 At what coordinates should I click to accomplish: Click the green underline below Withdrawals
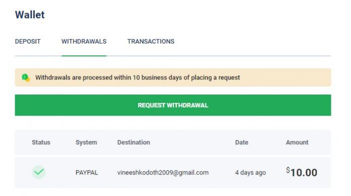[84, 56]
